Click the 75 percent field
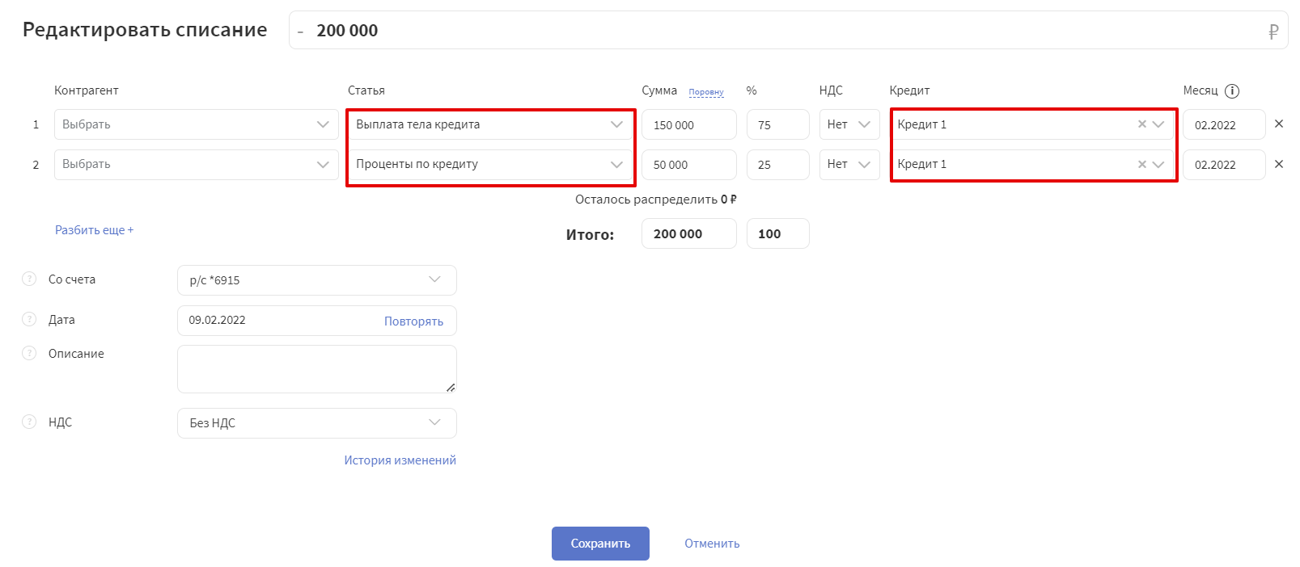The width and height of the screenshot is (1300, 567). 778,124
